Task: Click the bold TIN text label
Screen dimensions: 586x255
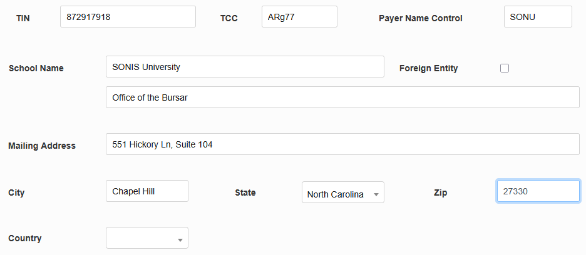Action: pyautogui.click(x=23, y=18)
